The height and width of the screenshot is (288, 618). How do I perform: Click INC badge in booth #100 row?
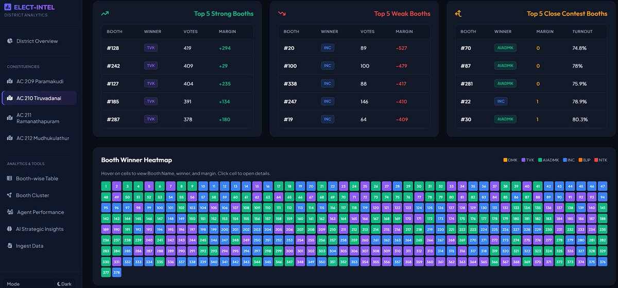tap(327, 66)
